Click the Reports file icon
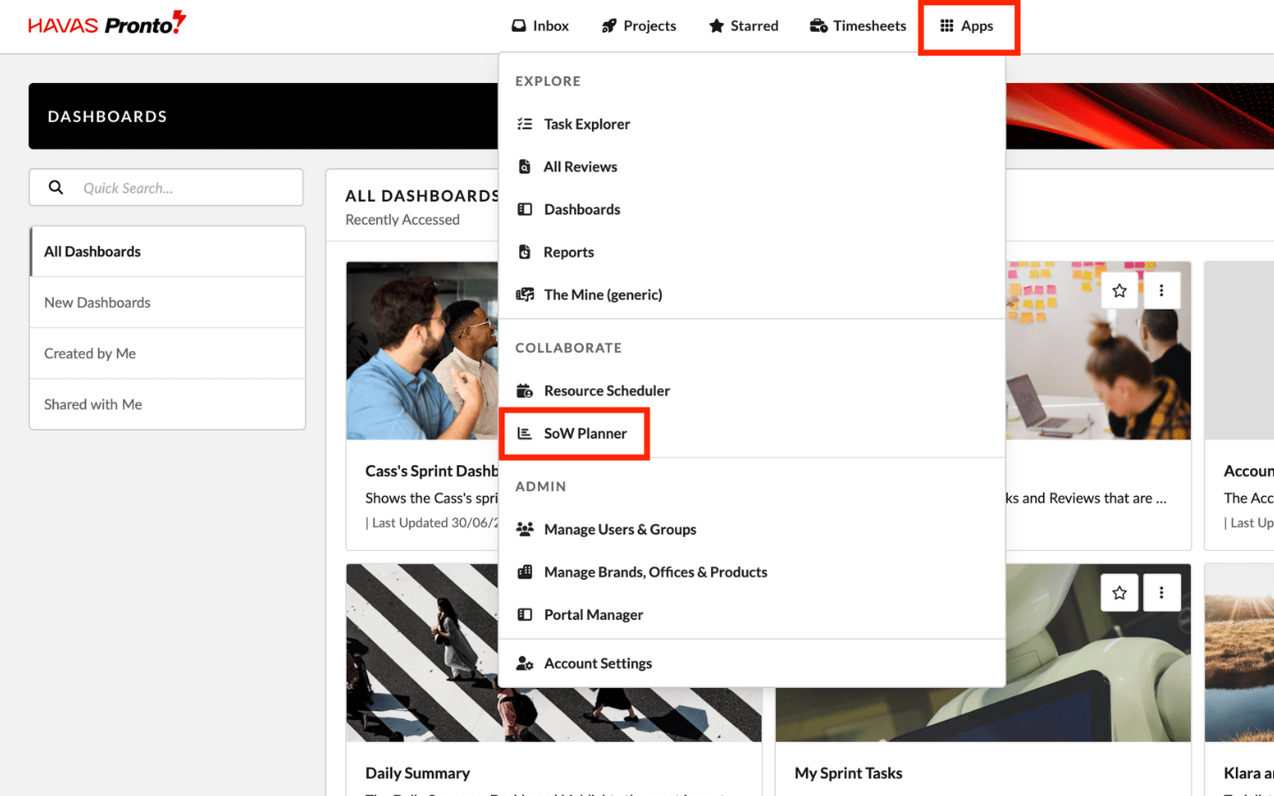Viewport: 1274px width, 796px height. click(525, 252)
